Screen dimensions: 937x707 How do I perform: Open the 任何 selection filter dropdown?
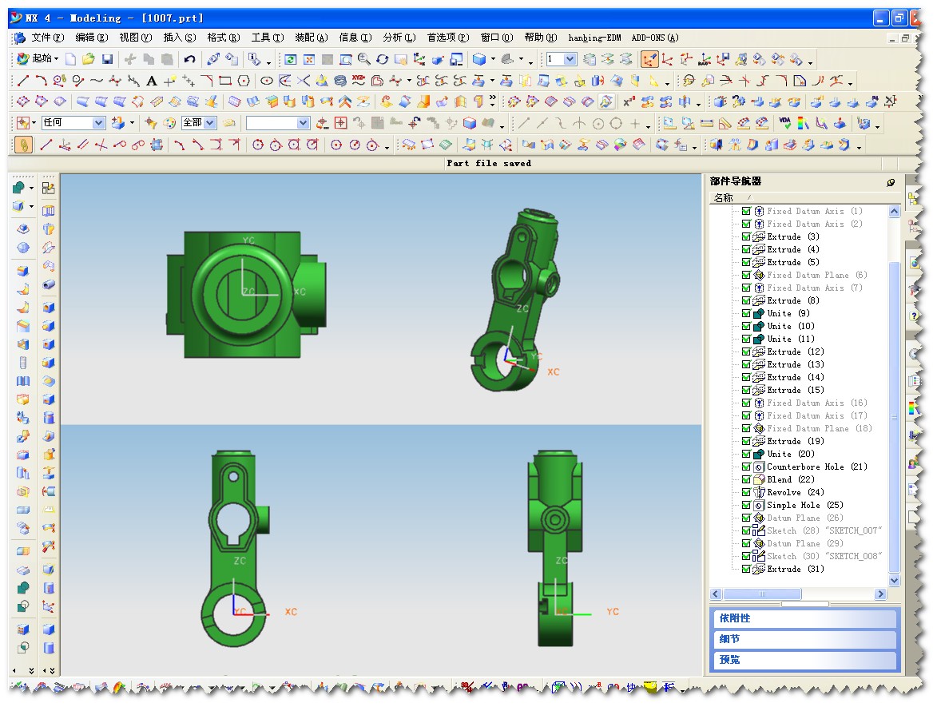(x=98, y=123)
